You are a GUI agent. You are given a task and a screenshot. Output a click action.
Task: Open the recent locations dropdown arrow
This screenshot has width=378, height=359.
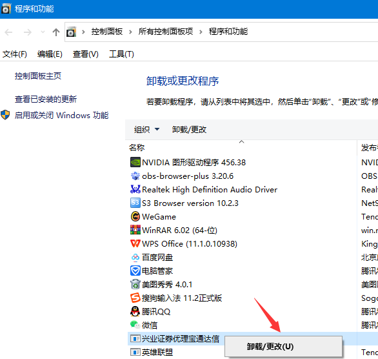tap(43, 32)
